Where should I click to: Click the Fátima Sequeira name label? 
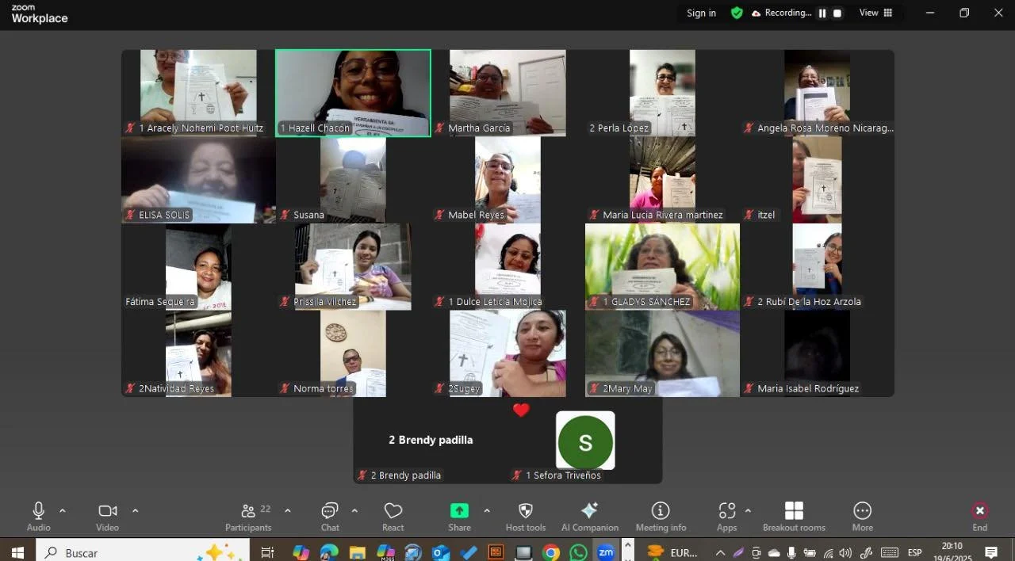point(160,302)
